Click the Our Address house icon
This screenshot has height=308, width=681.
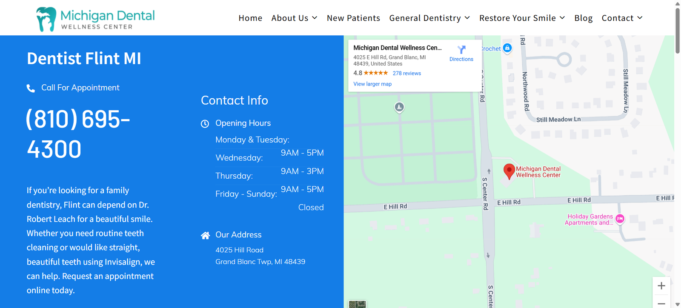(205, 235)
